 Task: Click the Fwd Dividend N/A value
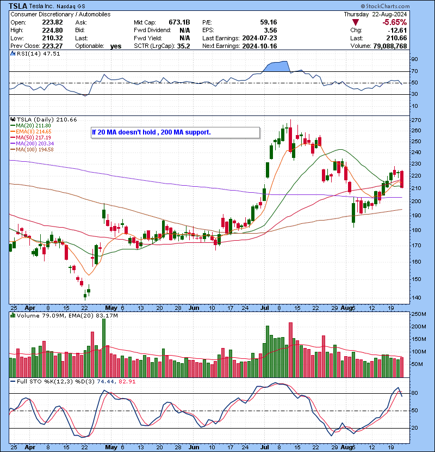point(184,30)
